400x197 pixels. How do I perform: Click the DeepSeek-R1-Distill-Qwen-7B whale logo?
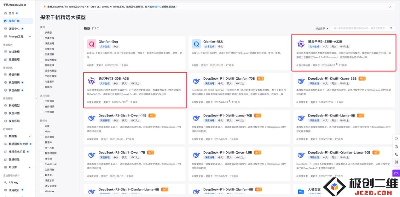[92, 155]
